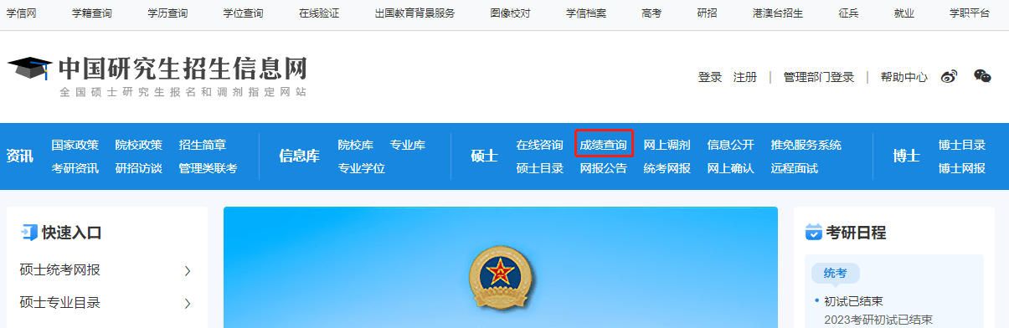Open 图像校对 in the top bar
This screenshot has width=1009, height=328.
tap(510, 13)
